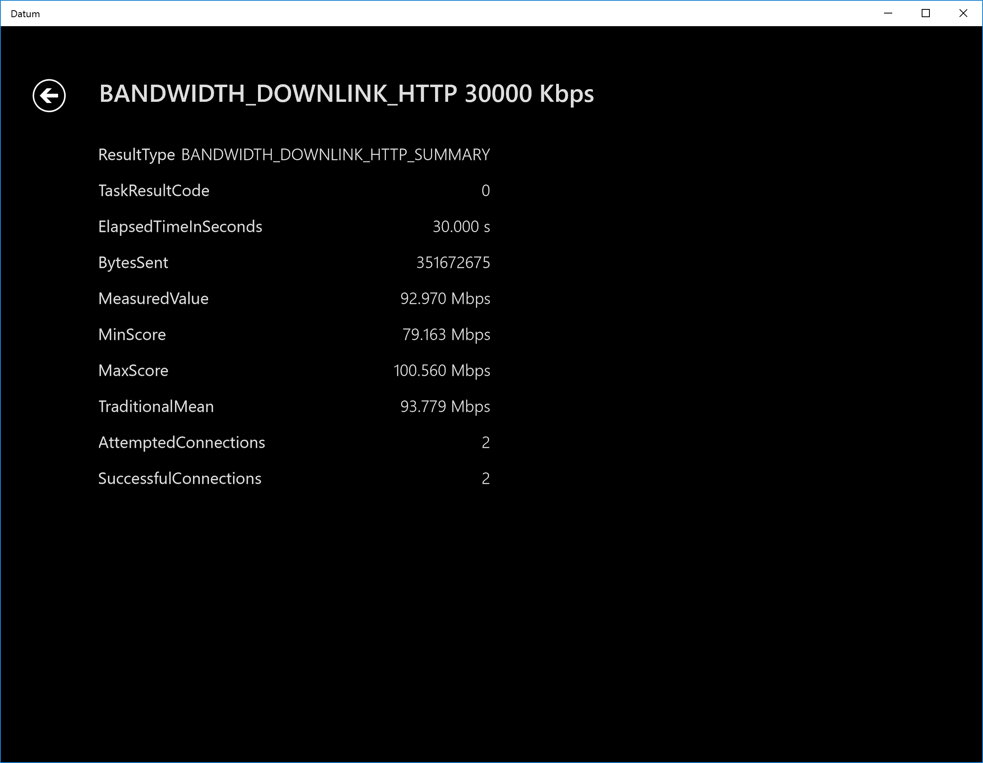Minimize the Datum window
This screenshot has height=763, width=983.
click(x=888, y=13)
